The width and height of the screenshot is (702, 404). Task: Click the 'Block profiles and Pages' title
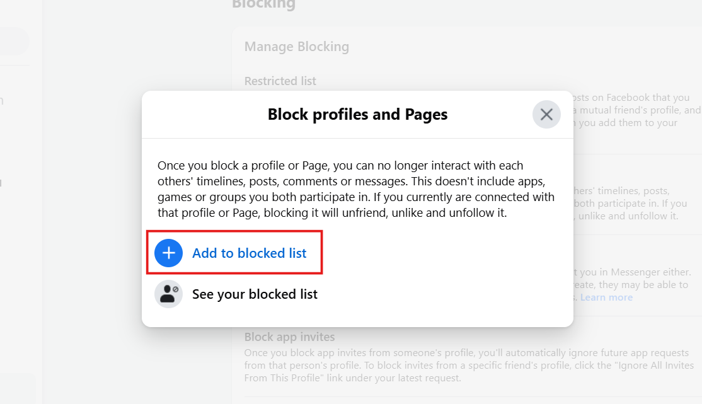tap(357, 115)
